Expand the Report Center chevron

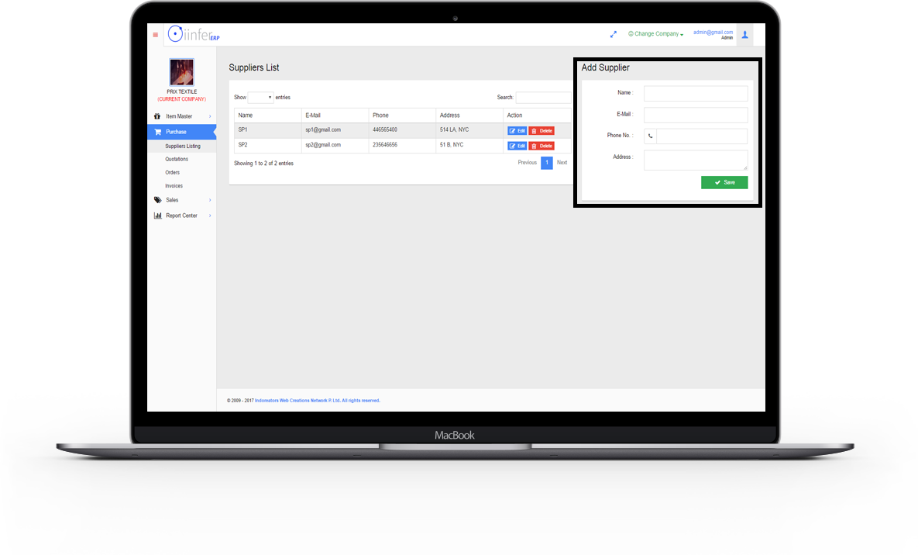[210, 215]
